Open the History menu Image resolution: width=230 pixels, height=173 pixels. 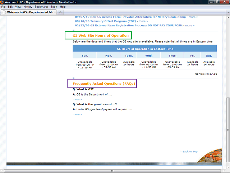[28, 7]
